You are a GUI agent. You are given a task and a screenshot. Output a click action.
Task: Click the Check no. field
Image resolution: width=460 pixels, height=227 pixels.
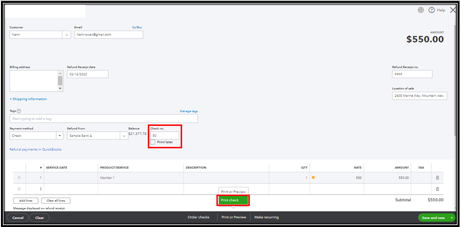164,135
